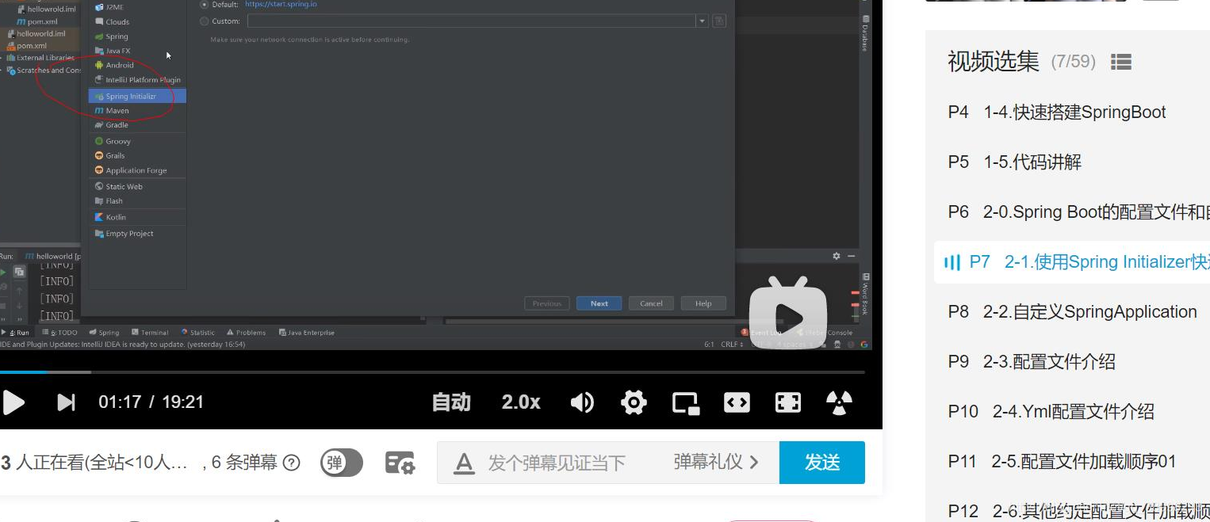Click the danmaku input field 发个弹幕见证当下
The image size is (1210, 522).
click(555, 463)
